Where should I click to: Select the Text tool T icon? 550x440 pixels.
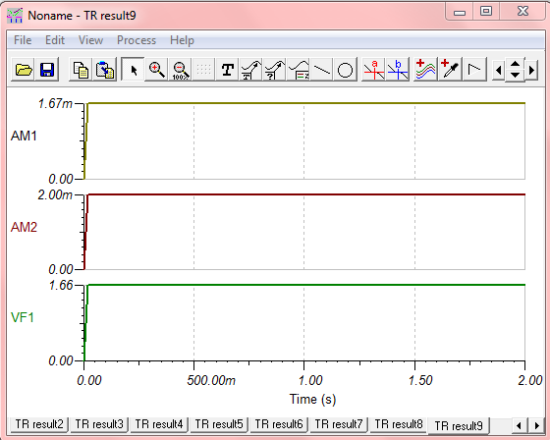228,70
